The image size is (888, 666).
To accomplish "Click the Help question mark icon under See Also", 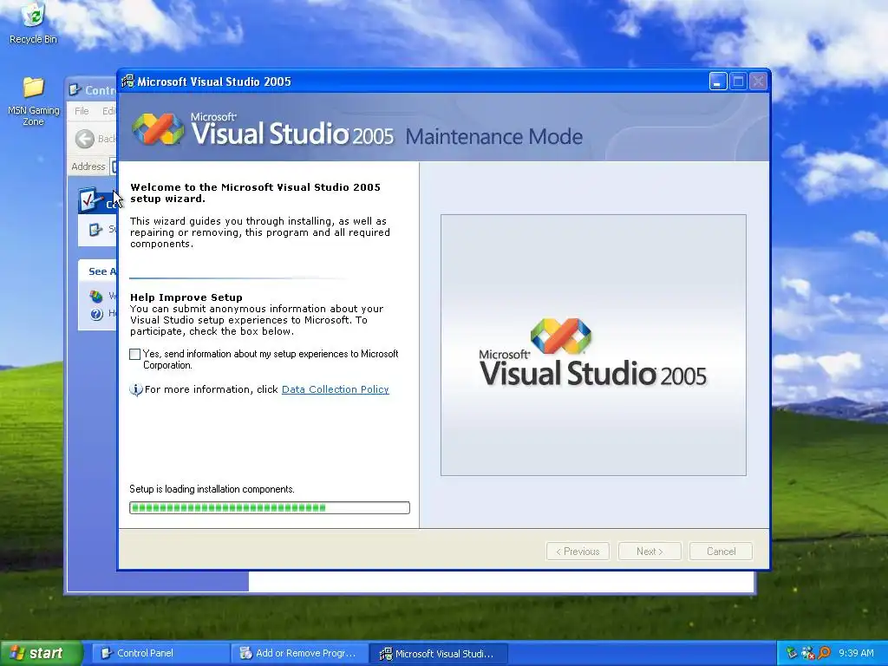I will 96,314.
